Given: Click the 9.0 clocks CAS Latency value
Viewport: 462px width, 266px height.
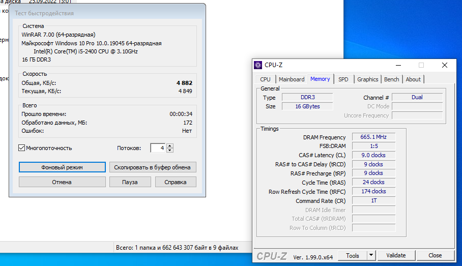Looking at the screenshot, I should pos(373,155).
